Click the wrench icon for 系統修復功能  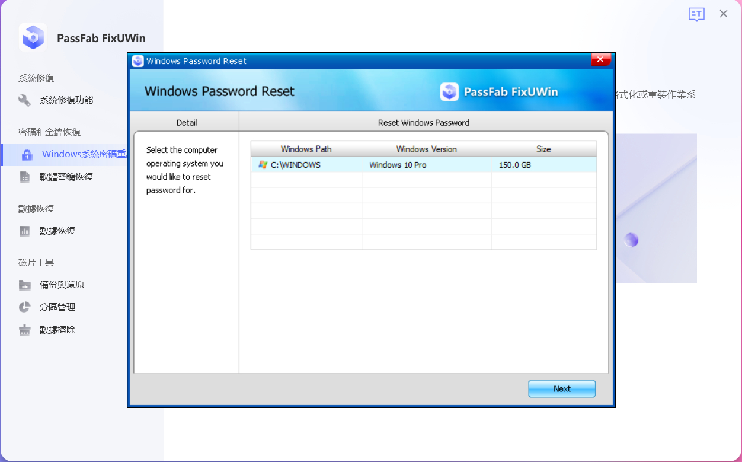point(25,100)
